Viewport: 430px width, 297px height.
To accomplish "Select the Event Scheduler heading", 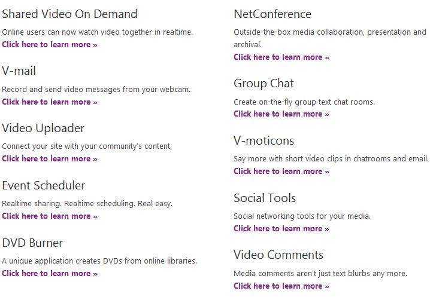I will (x=44, y=186).
